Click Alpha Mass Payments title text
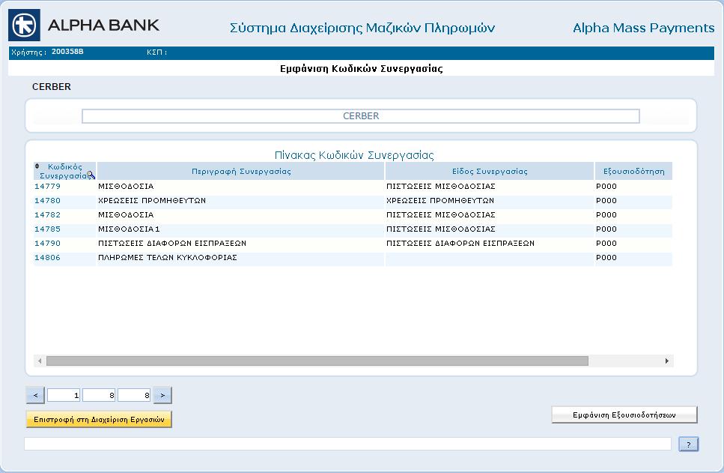This screenshot has height=473, width=724. coord(644,28)
